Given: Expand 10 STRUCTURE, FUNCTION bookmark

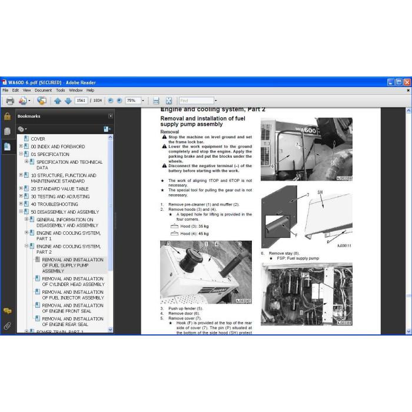Looking at the screenshot, I should point(21,175).
